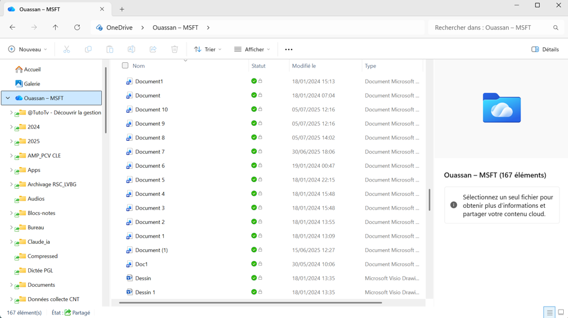This screenshot has width=568, height=318.
Task: Select the Audios folder in tree
Action: [36, 199]
